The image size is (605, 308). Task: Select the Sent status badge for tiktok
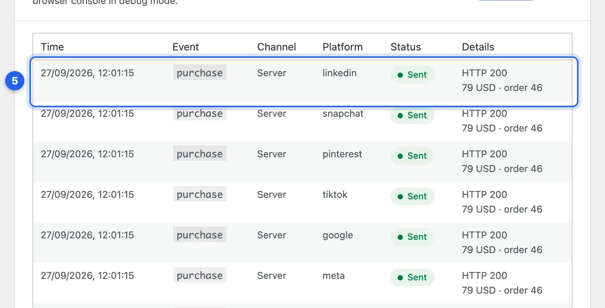412,196
